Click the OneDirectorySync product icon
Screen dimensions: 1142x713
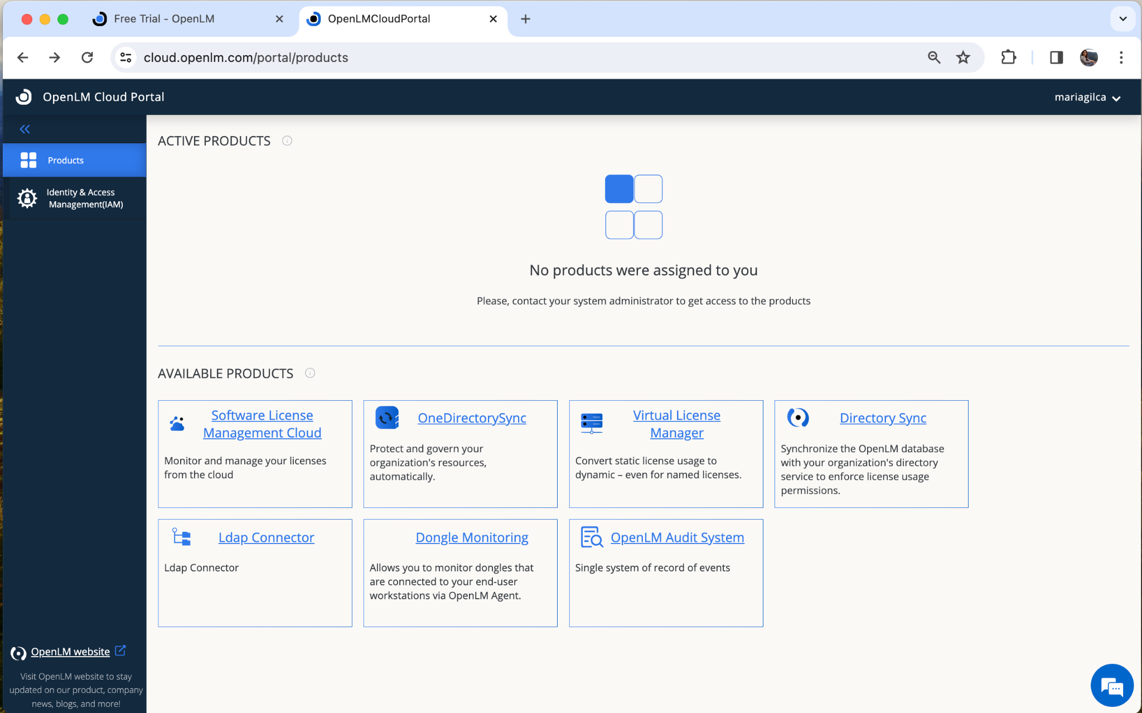click(387, 418)
